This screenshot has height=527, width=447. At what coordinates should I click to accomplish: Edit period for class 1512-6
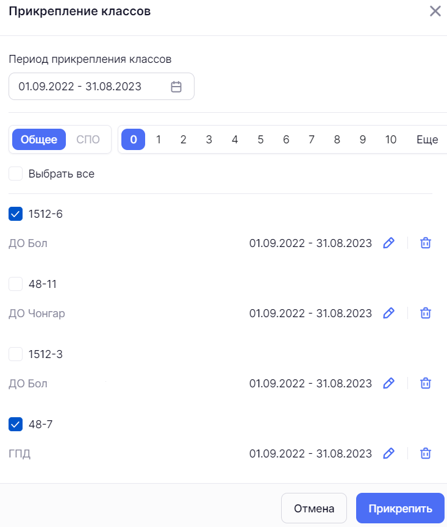(389, 243)
